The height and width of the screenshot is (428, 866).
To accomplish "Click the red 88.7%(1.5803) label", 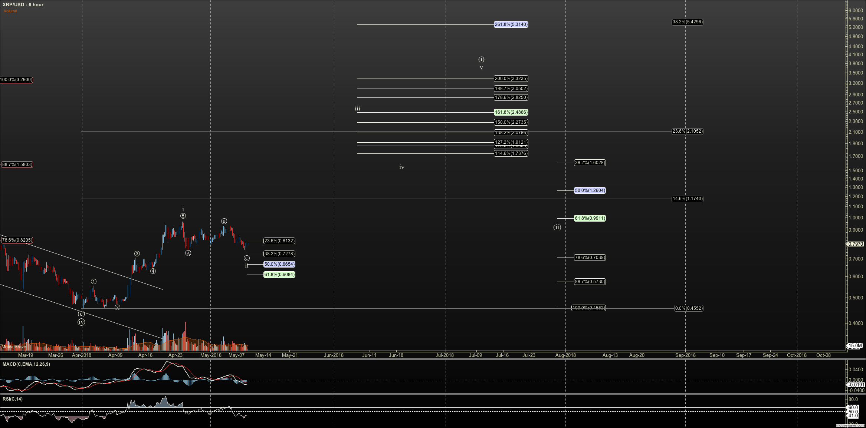I will tap(17, 165).
